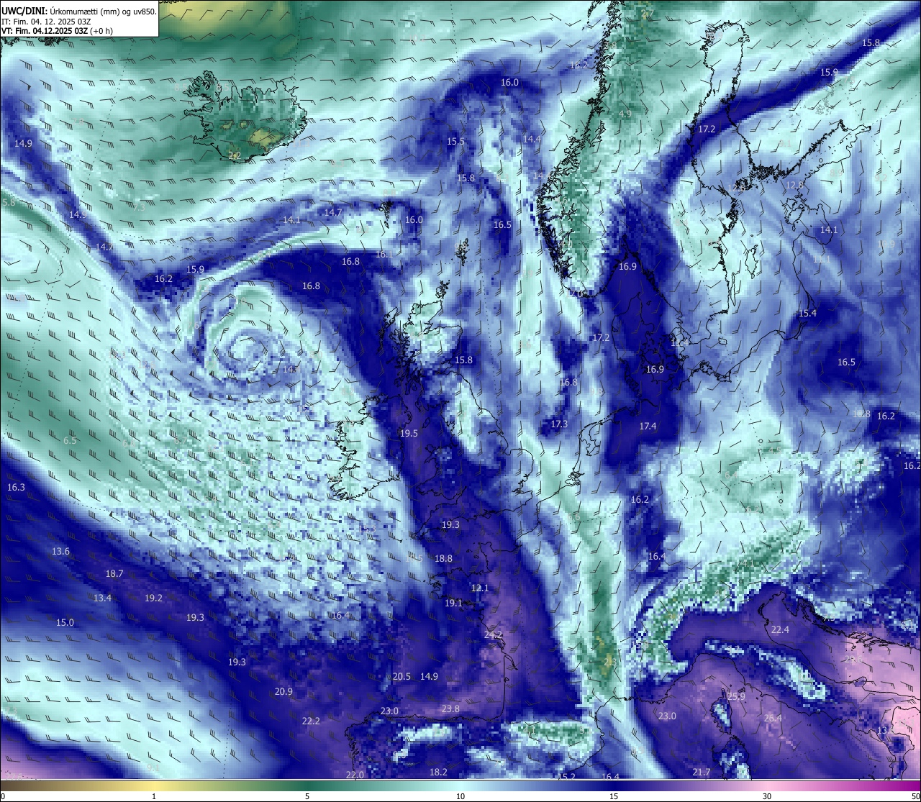Image resolution: width=921 pixels, height=802 pixels.
Task: Click the 17.4 value on the map
Action: point(648,427)
